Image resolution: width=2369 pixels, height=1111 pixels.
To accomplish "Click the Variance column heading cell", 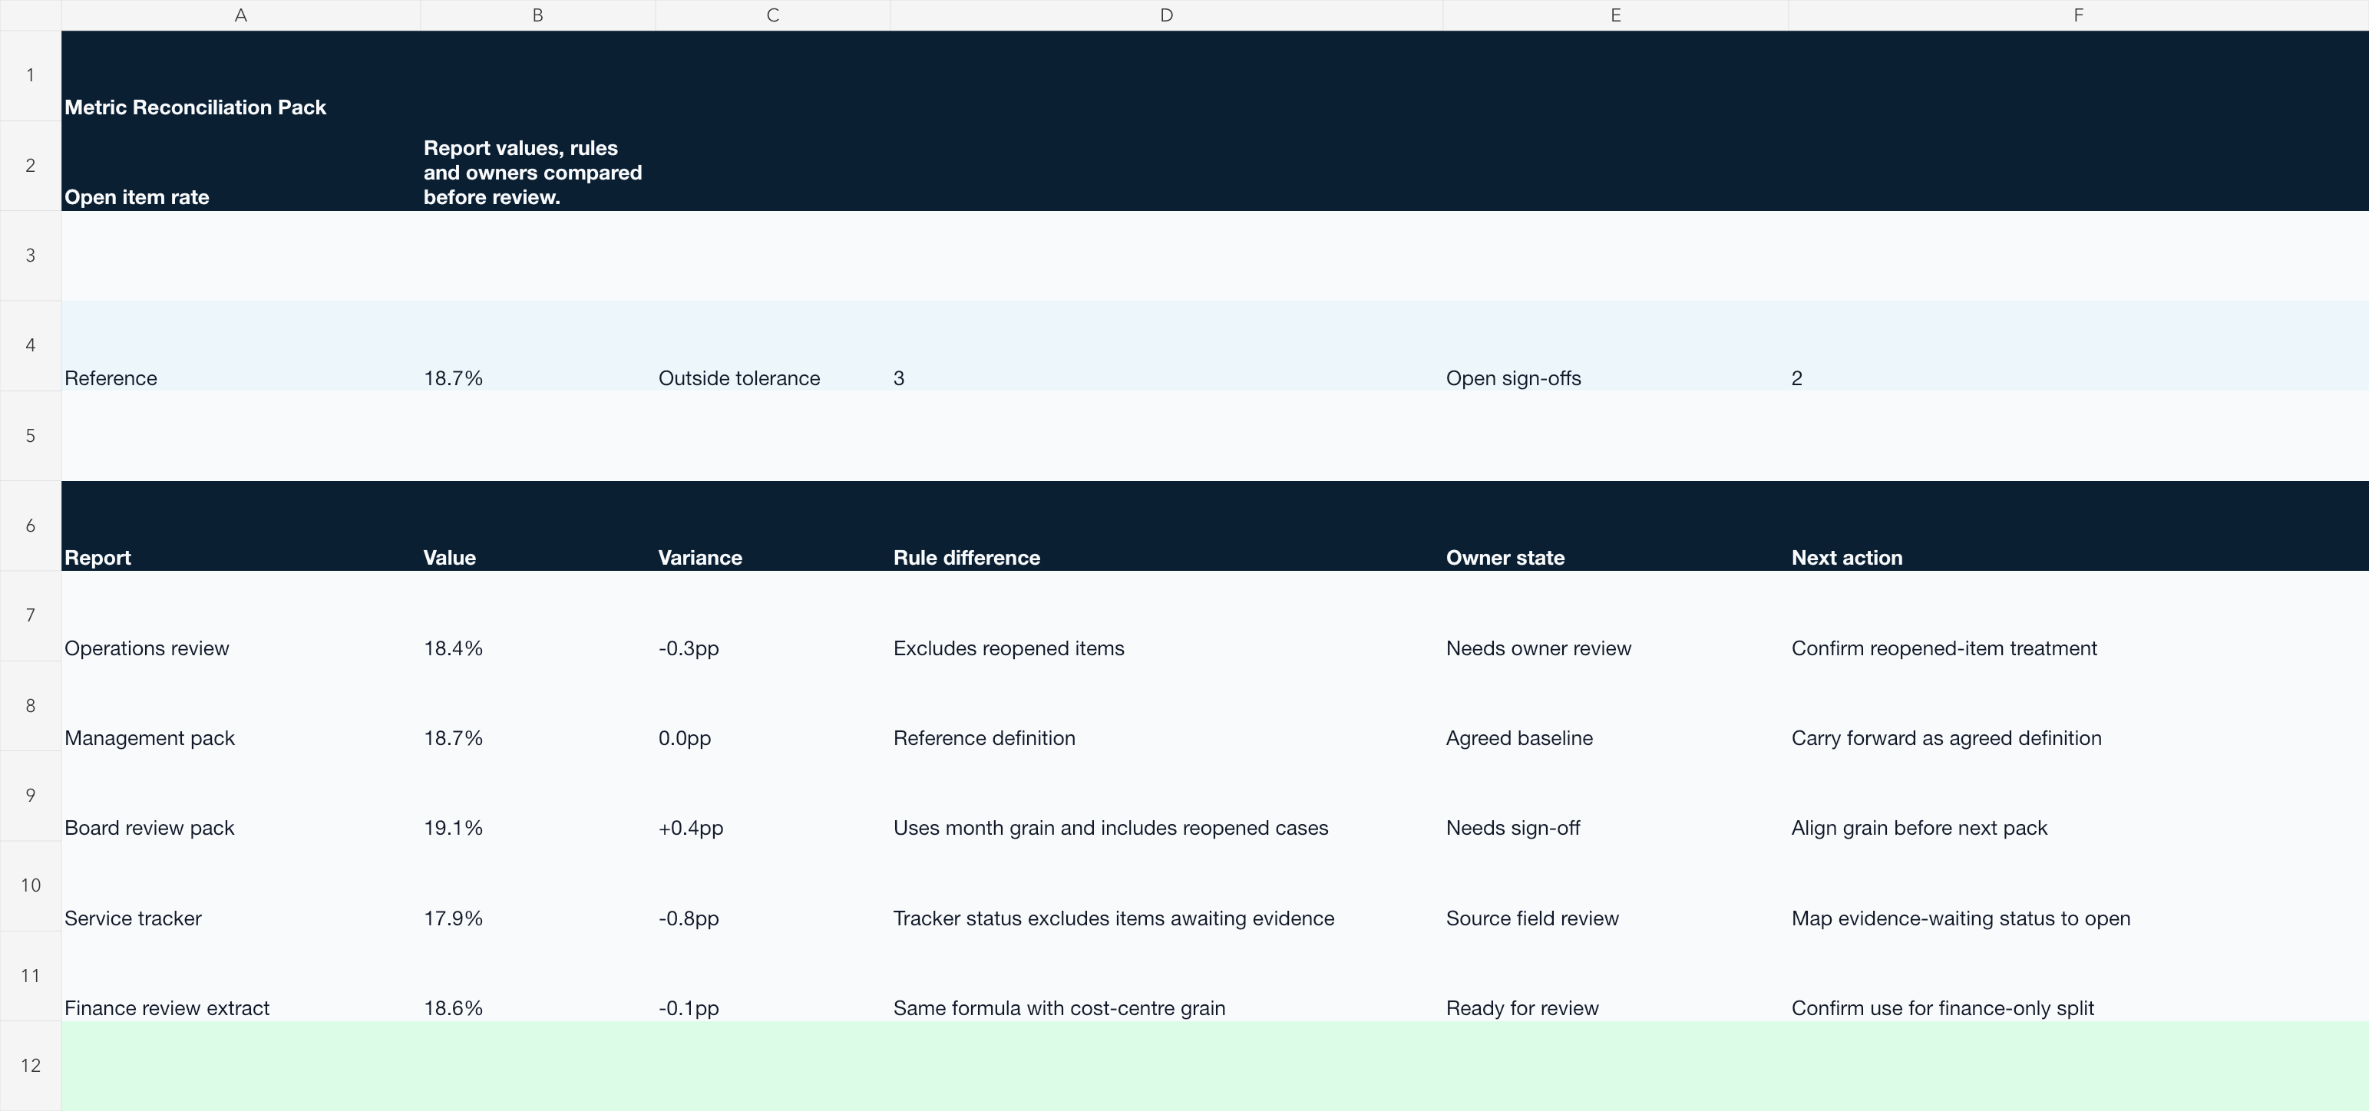I will click(772, 526).
